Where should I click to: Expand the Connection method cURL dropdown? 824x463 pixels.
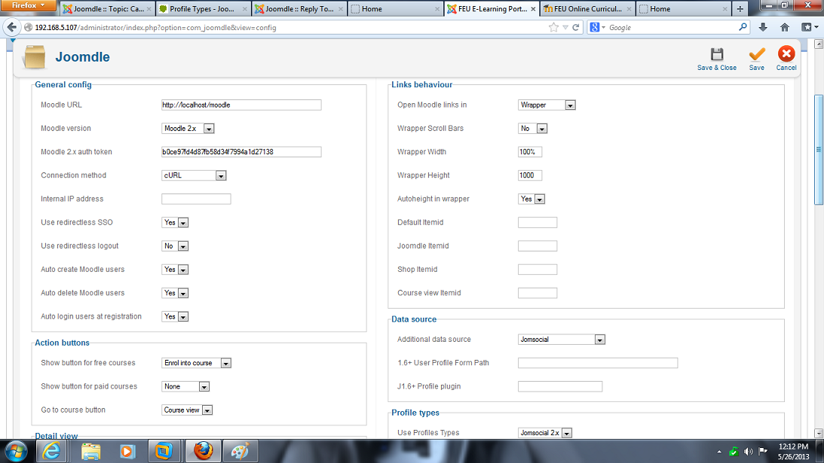point(194,175)
